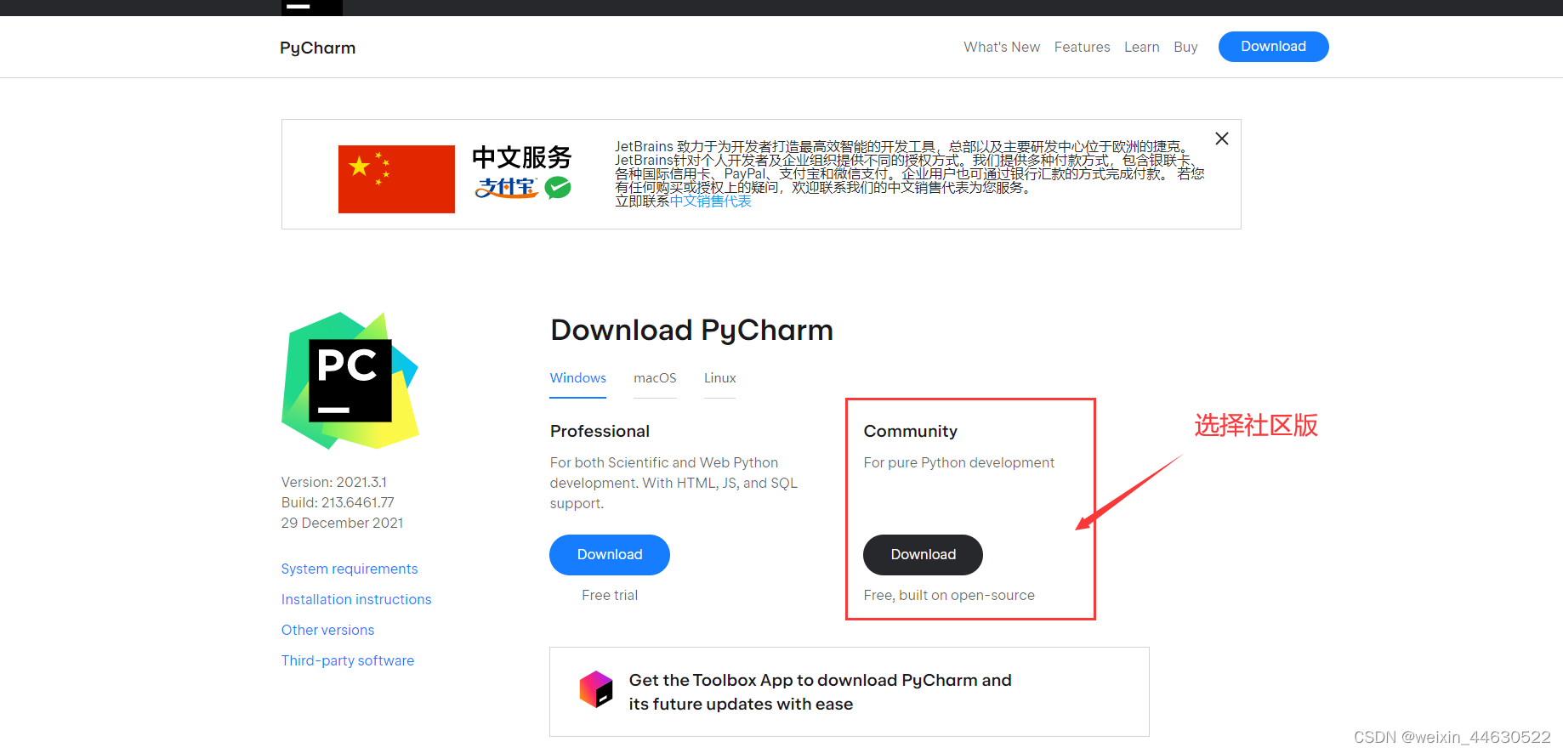The image size is (1563, 753).
Task: Click the green WeChat Pay icon
Action: 558,187
